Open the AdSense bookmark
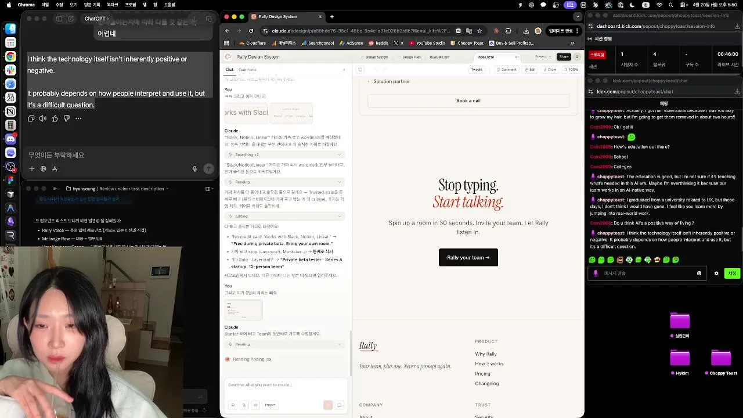 coord(351,43)
